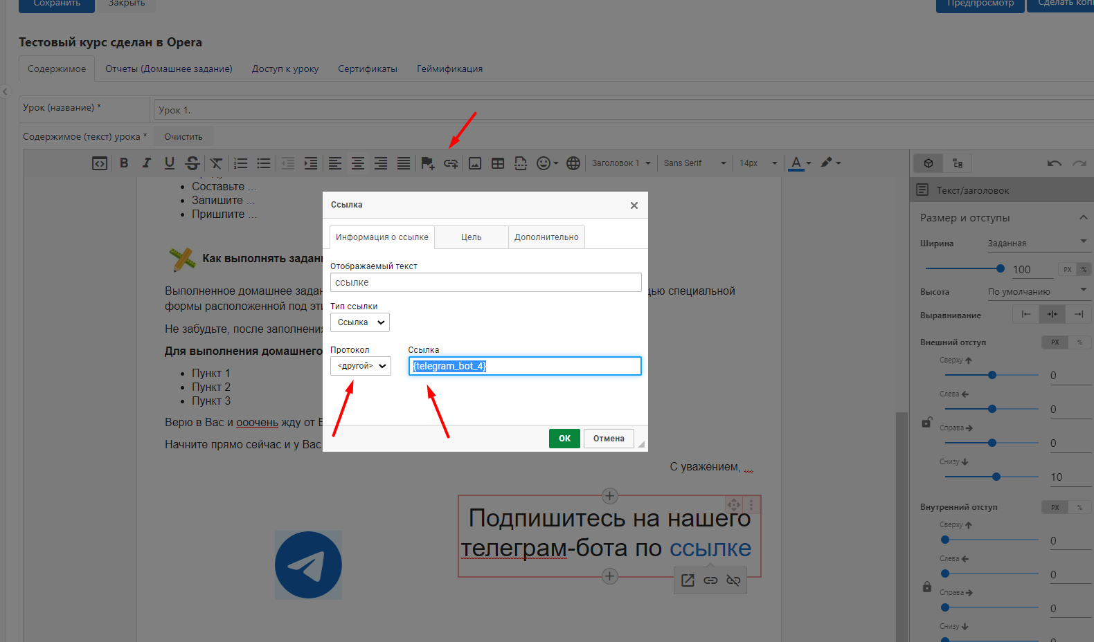Switch width unit to percent
1094x642 pixels.
coord(1084,269)
